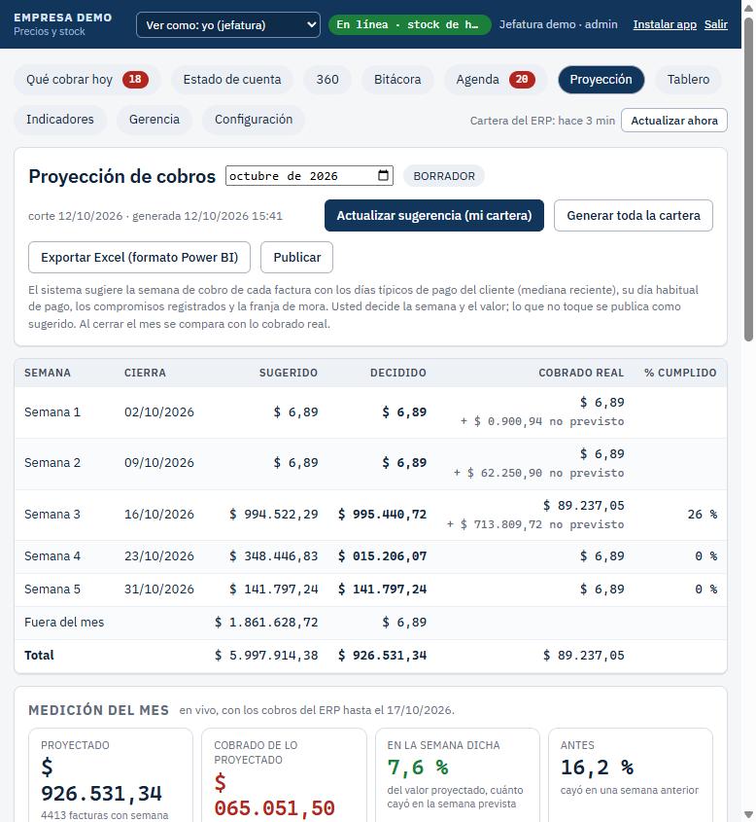Click the 'Salir' link
The width and height of the screenshot is (756, 822).
[x=716, y=24]
